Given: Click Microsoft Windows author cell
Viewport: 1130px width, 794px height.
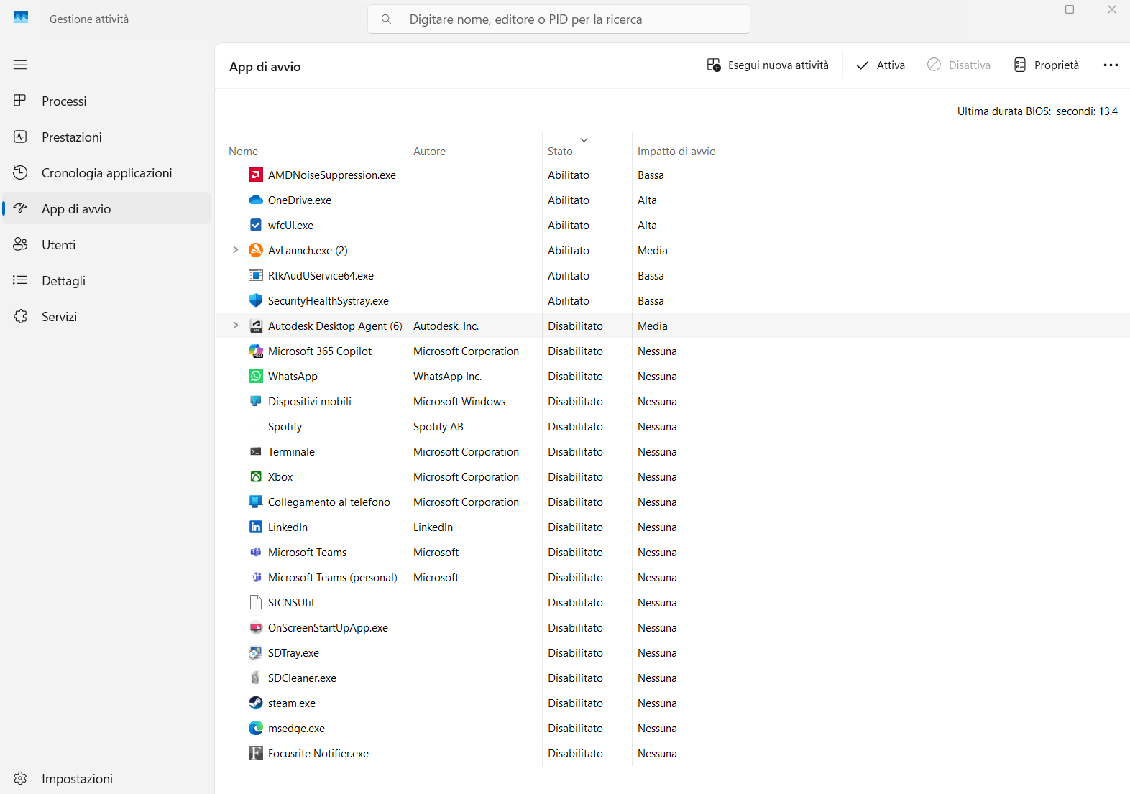Looking at the screenshot, I should [459, 402].
